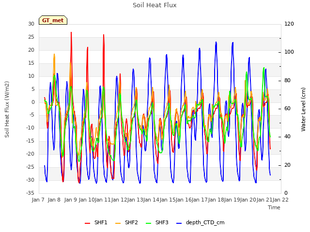The image size is (310, 232).
Task: Click the 25 value on left axis
Action: (x=31, y=37)
